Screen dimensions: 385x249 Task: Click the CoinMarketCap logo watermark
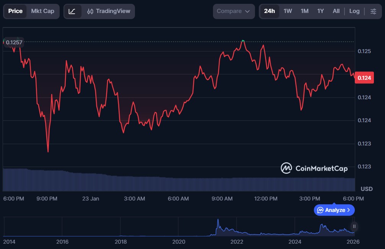pos(314,168)
